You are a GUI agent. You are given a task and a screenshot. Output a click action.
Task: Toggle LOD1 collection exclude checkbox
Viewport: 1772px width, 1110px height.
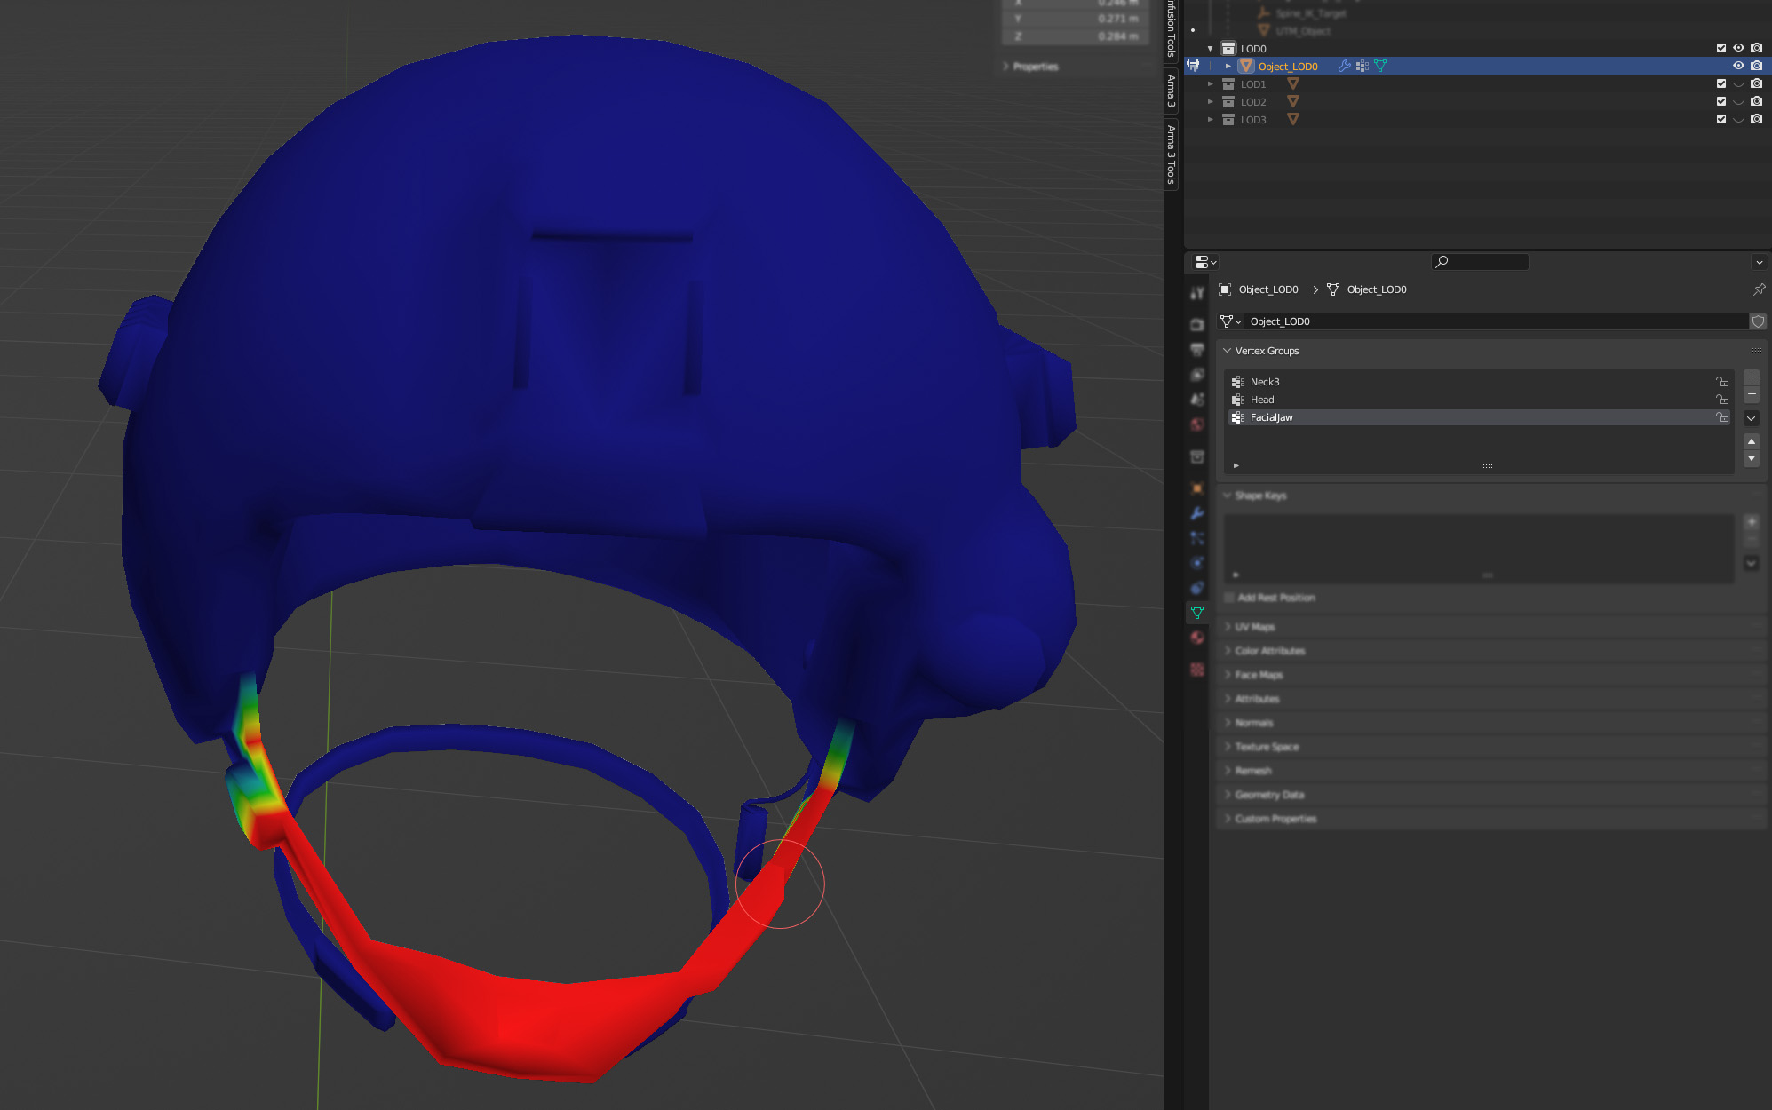click(1720, 83)
